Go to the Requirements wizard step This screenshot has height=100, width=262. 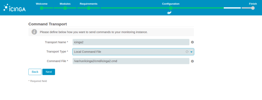[x=89, y=8]
